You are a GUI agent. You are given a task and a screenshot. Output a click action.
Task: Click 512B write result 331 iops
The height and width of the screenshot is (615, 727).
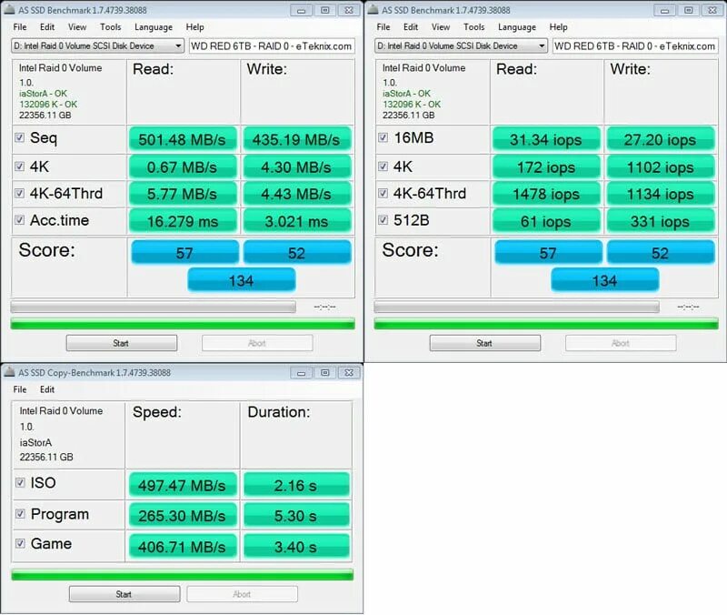(661, 221)
